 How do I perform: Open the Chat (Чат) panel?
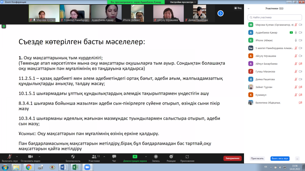(x=114, y=156)
